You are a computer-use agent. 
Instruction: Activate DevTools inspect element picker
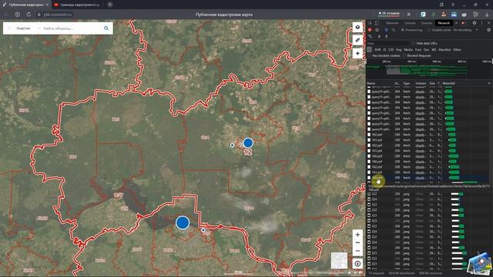370,23
